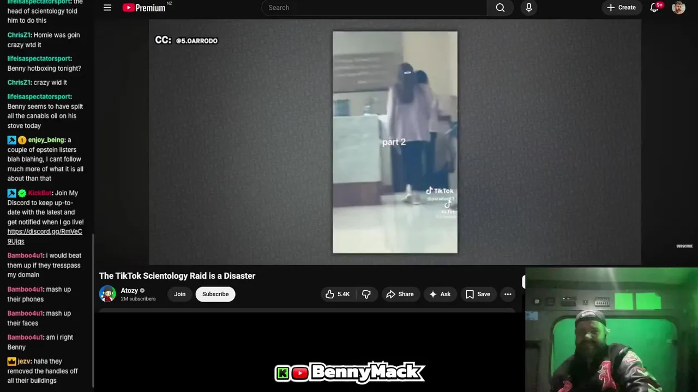Like the video with thumbs up
Viewport: 698px width, 392px height.
[337, 294]
